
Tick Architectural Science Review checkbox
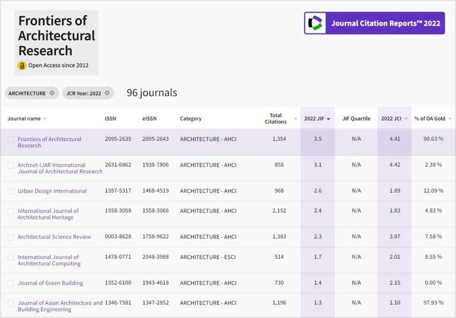11,237
